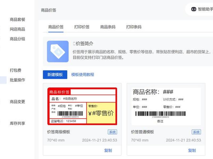Image resolution: width=213 pixels, height=159 pixels.
Task: Copy the 价签高级模板 via 复制
Action: pos(108,151)
